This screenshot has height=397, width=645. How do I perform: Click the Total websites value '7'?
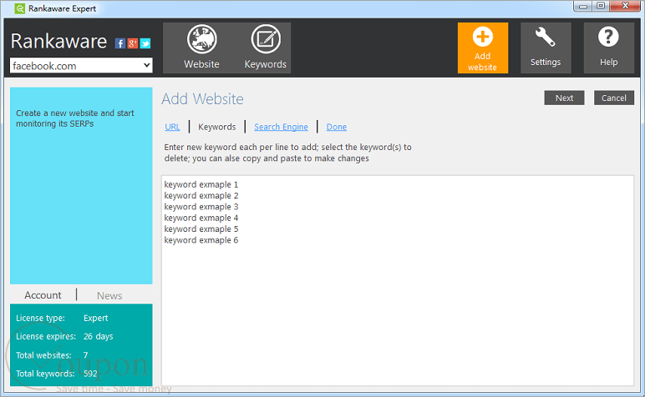pyautogui.click(x=85, y=355)
